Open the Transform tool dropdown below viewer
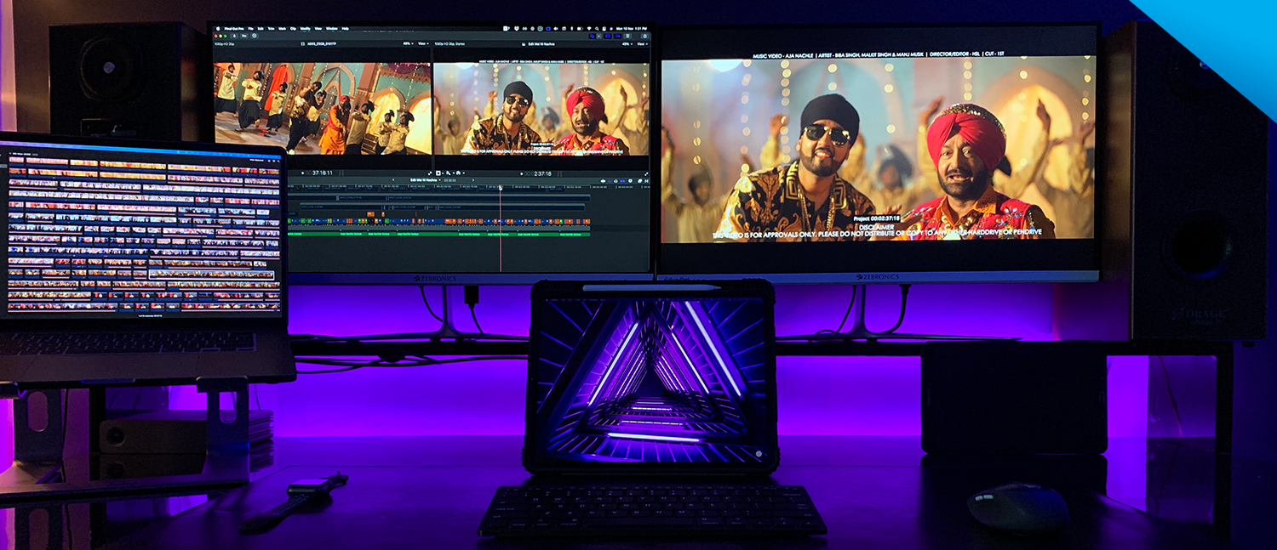 click(439, 173)
